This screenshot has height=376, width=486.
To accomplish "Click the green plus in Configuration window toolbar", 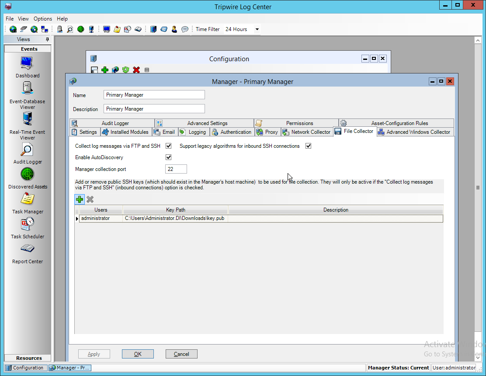I will [105, 70].
